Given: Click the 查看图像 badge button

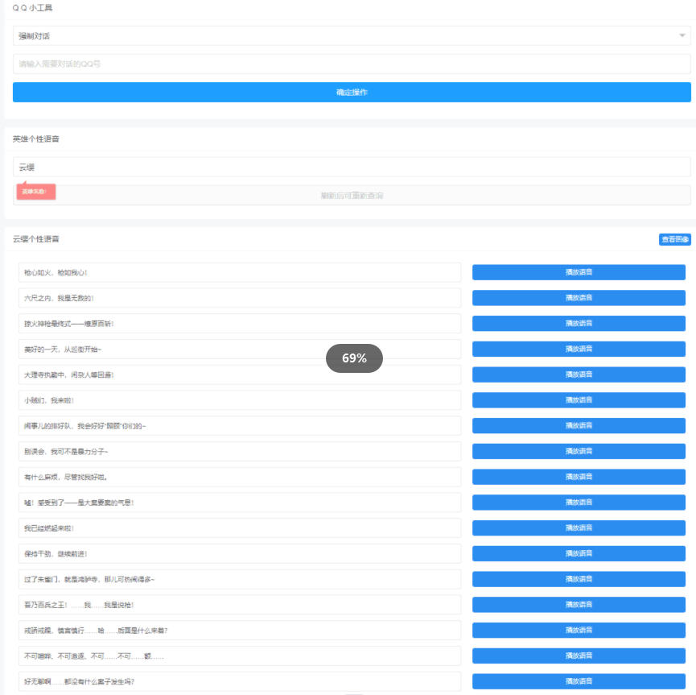Looking at the screenshot, I should pos(674,239).
